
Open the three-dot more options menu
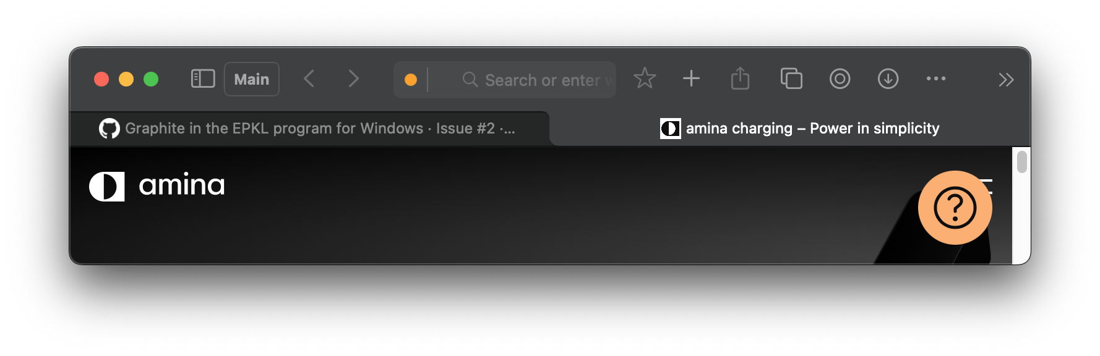[935, 78]
